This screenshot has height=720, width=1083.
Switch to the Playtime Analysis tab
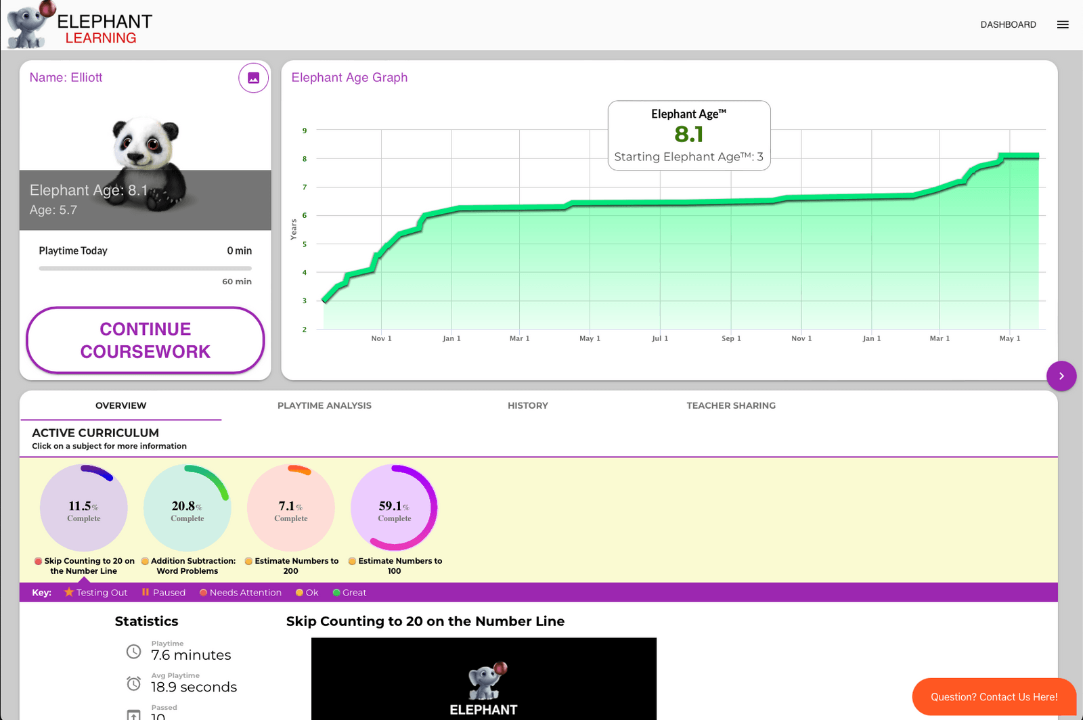(324, 405)
